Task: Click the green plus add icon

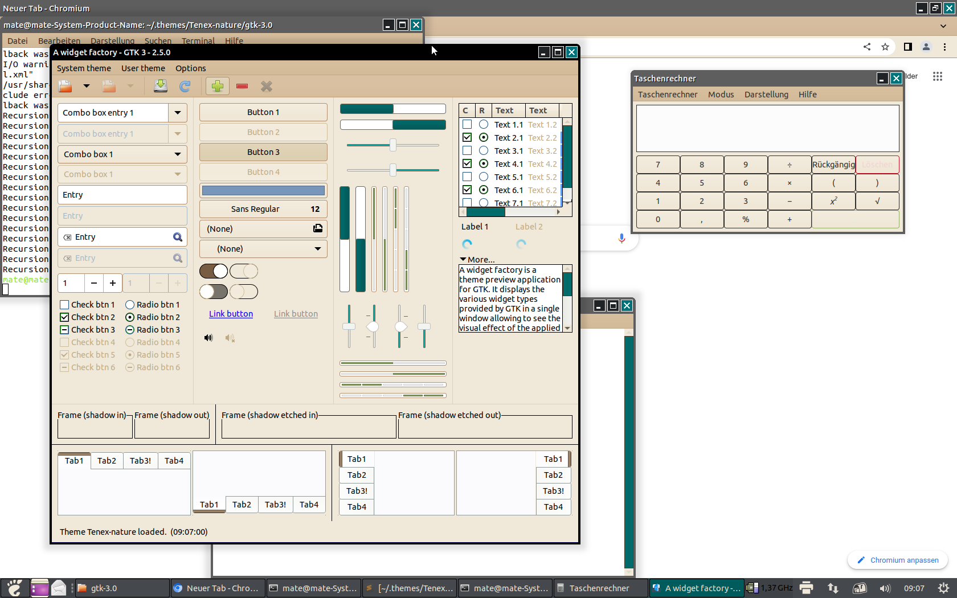Action: pyautogui.click(x=217, y=86)
